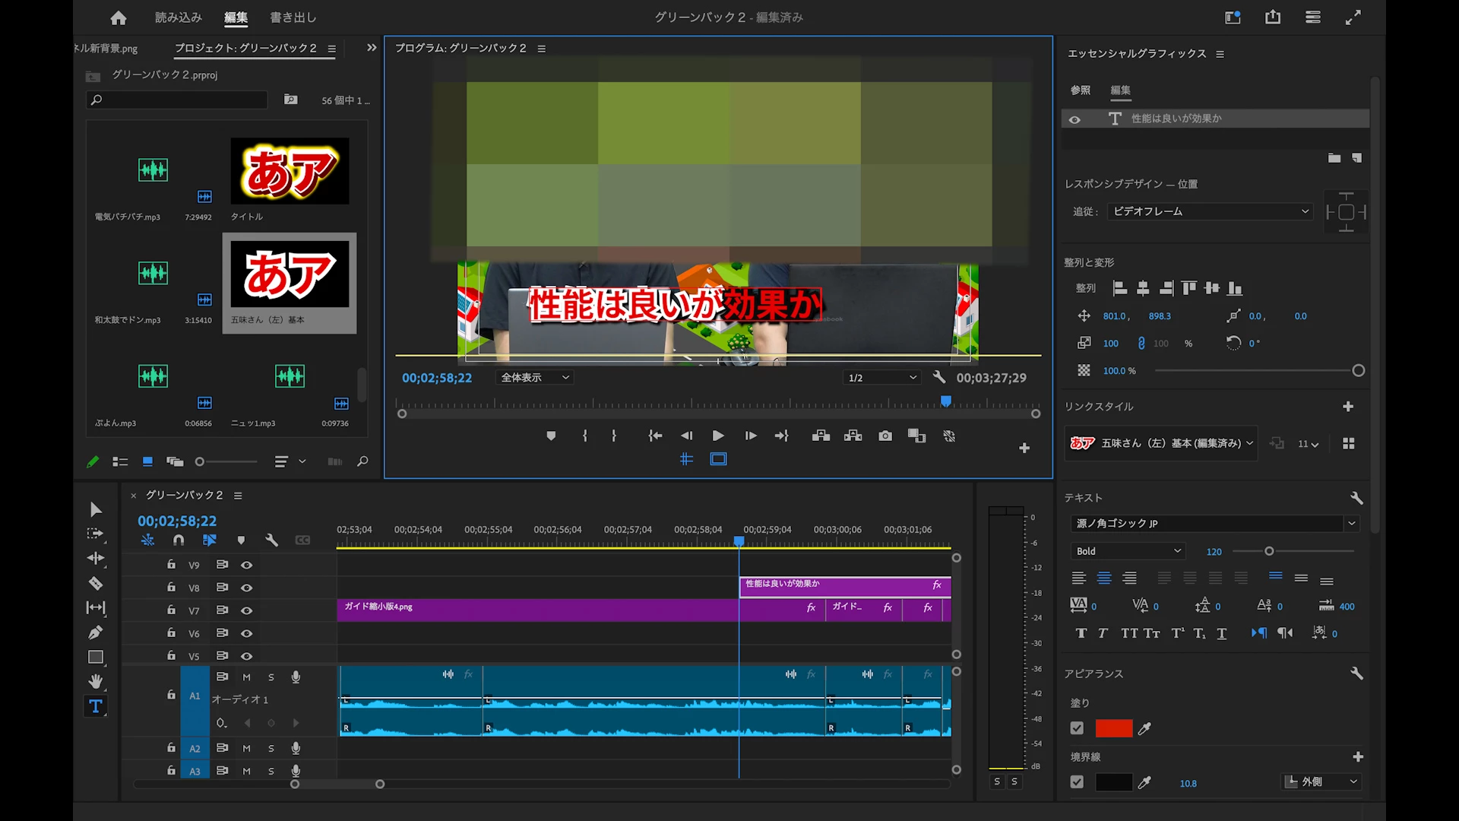Toggle snap magnet in timeline
This screenshot has height=821, width=1459.
(x=179, y=540)
